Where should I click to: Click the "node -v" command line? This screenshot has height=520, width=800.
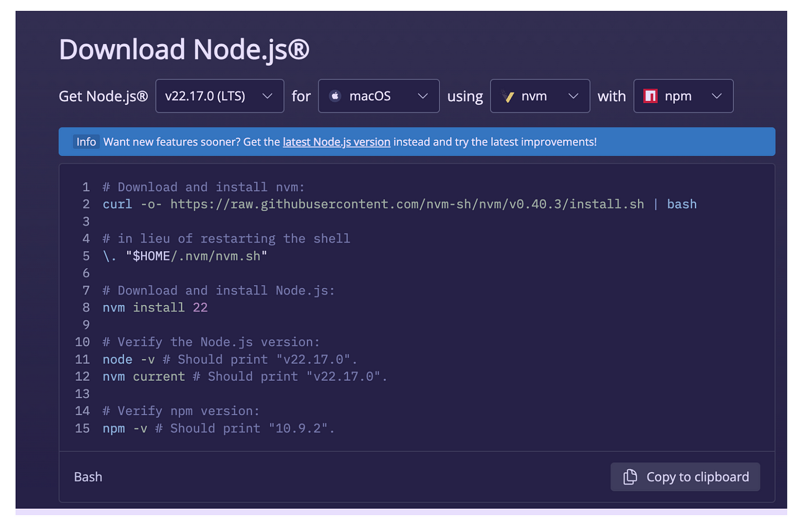coord(230,360)
